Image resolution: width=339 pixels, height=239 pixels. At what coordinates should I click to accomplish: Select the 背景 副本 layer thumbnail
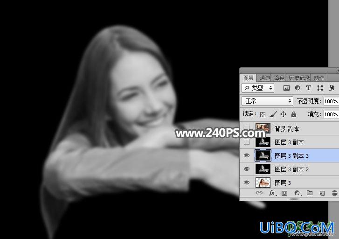[x=263, y=128]
